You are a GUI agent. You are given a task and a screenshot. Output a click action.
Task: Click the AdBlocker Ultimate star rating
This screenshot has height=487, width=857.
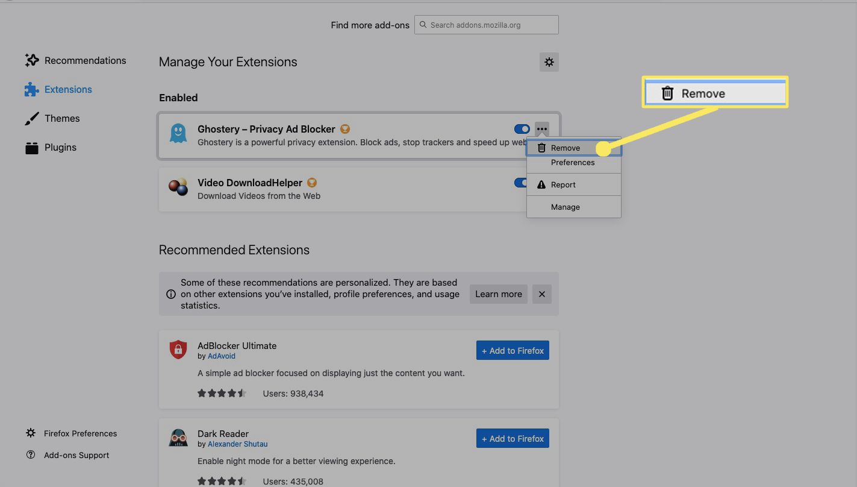(x=222, y=394)
